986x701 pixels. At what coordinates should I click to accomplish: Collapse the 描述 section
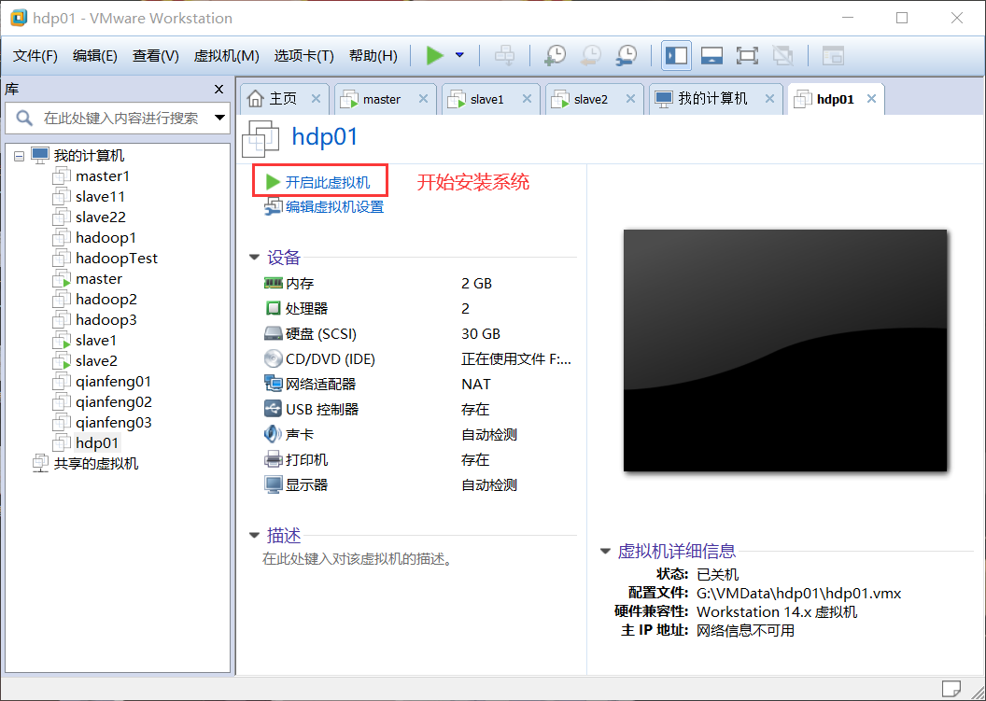254,536
